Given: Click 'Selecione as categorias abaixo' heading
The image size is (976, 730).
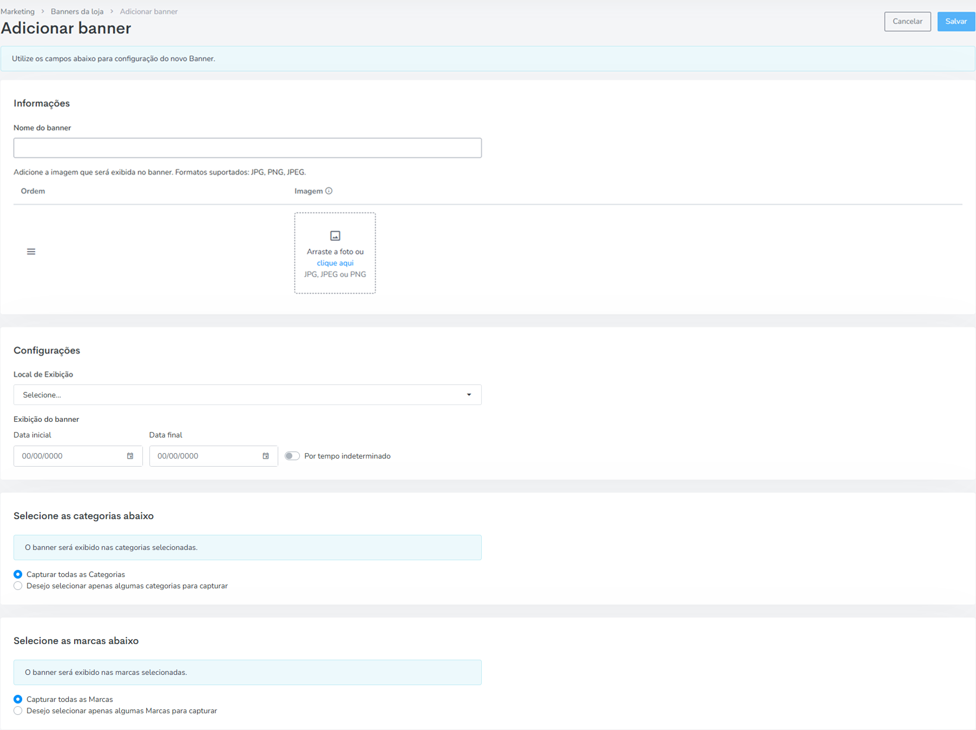Looking at the screenshot, I should [83, 516].
